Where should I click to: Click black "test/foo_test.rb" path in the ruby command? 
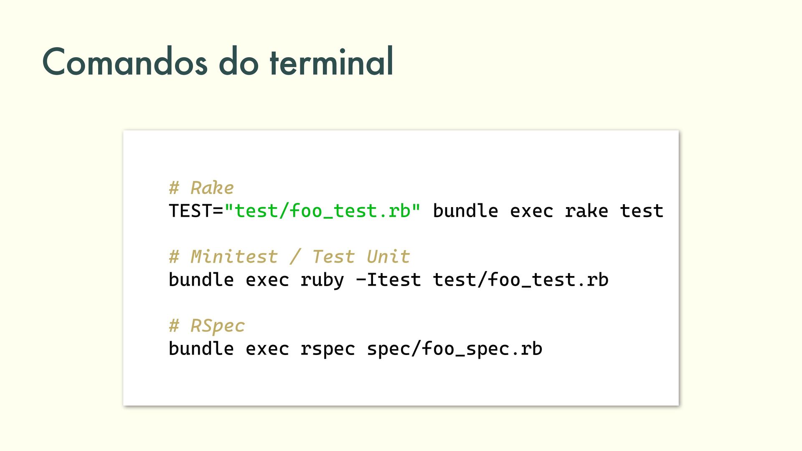tap(520, 280)
